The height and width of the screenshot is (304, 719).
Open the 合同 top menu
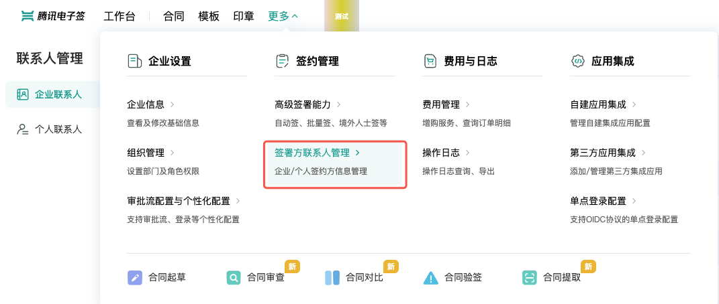click(x=174, y=16)
